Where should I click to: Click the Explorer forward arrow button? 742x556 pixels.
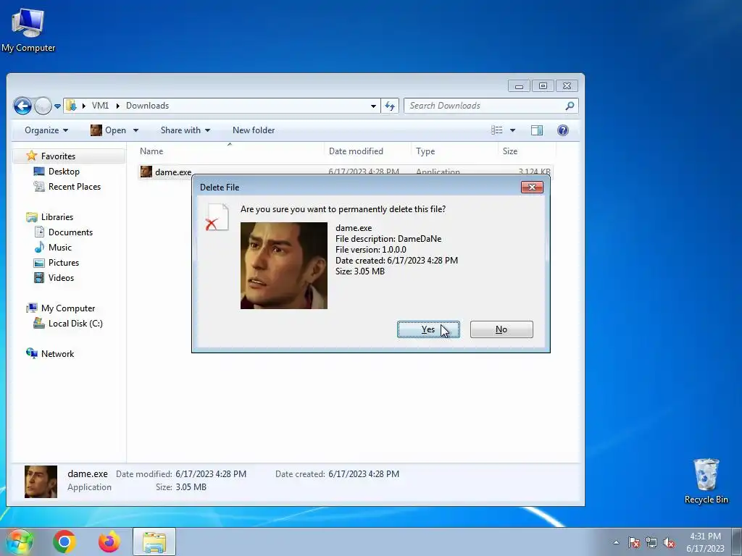point(43,106)
